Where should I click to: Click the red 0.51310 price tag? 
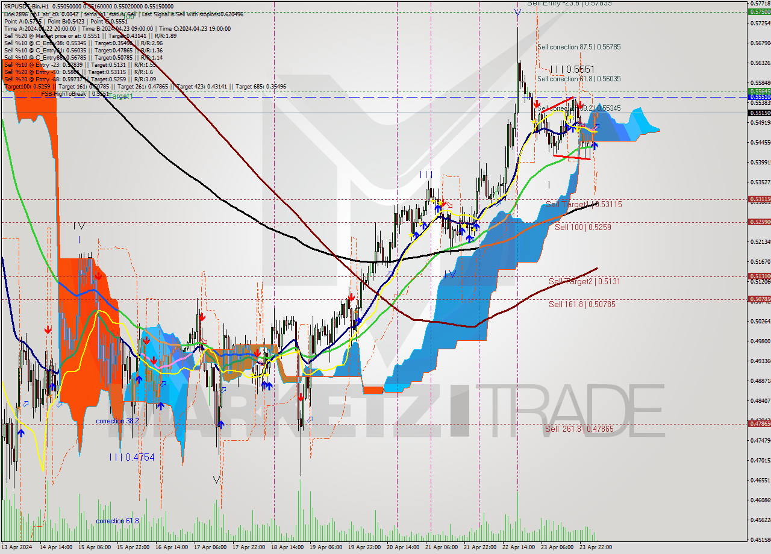pyautogui.click(x=759, y=276)
